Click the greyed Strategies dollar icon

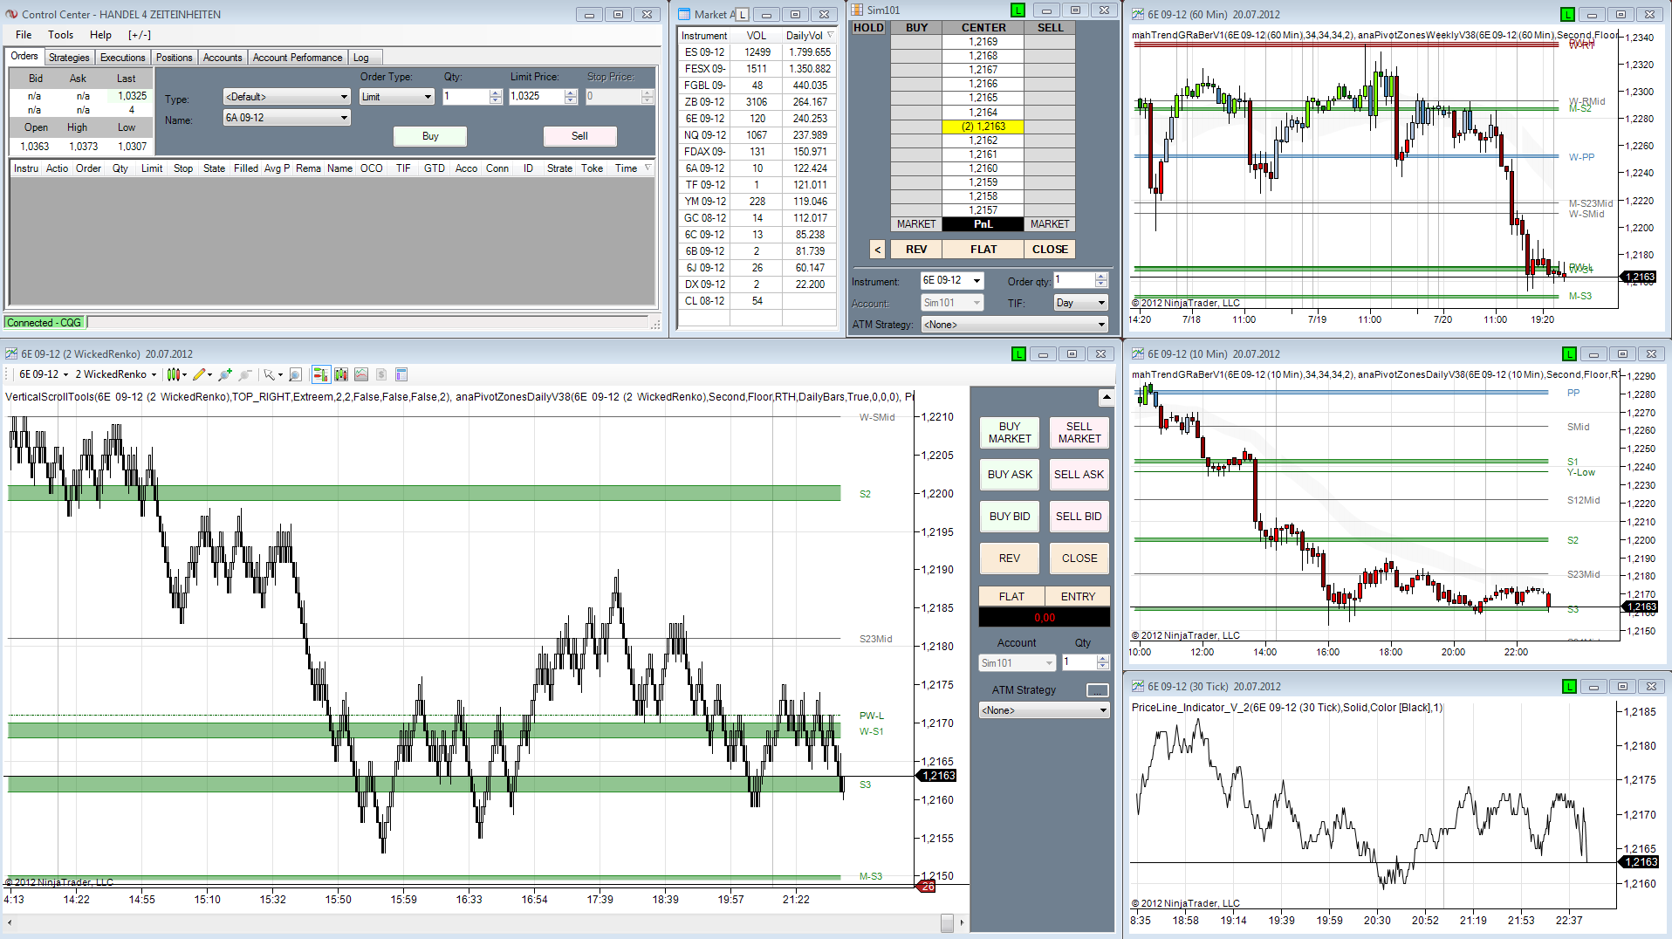(381, 374)
